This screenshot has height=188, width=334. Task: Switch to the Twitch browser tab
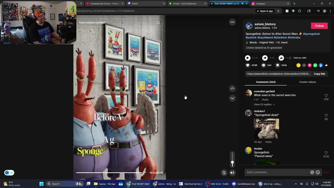coord(146,4)
